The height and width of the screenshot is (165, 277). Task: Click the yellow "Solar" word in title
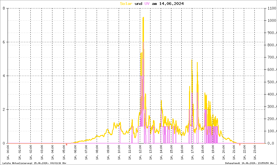tap(126, 4)
